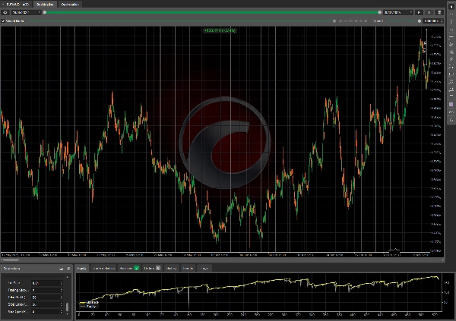
Task: Click the symbol icon next to start date
Action: coord(5,13)
